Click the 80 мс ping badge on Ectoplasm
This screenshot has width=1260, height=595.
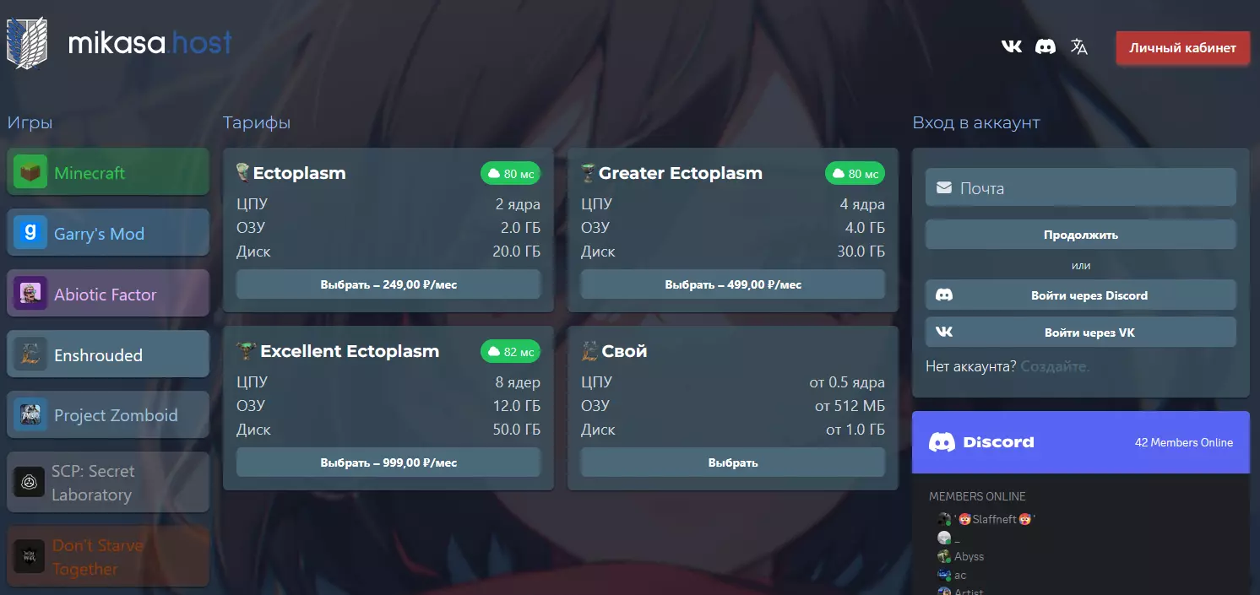click(510, 174)
